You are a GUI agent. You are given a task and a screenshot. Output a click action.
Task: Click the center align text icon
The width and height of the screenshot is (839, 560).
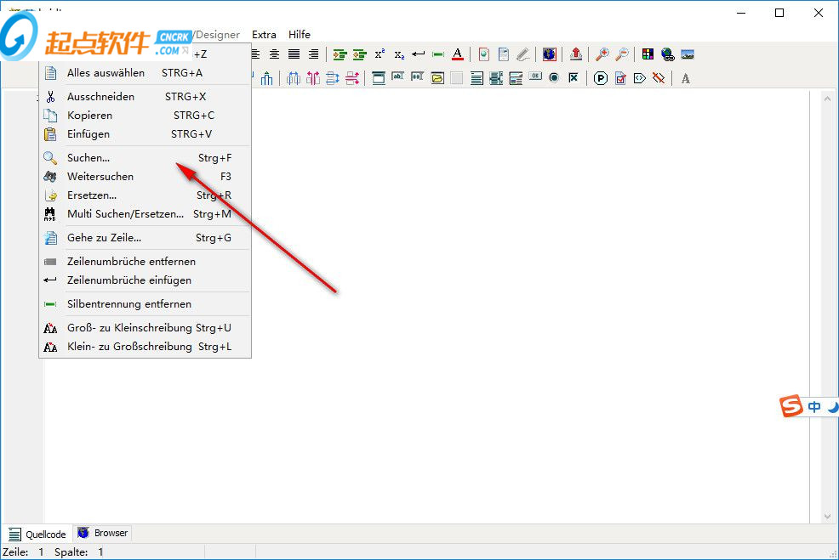[x=274, y=54]
